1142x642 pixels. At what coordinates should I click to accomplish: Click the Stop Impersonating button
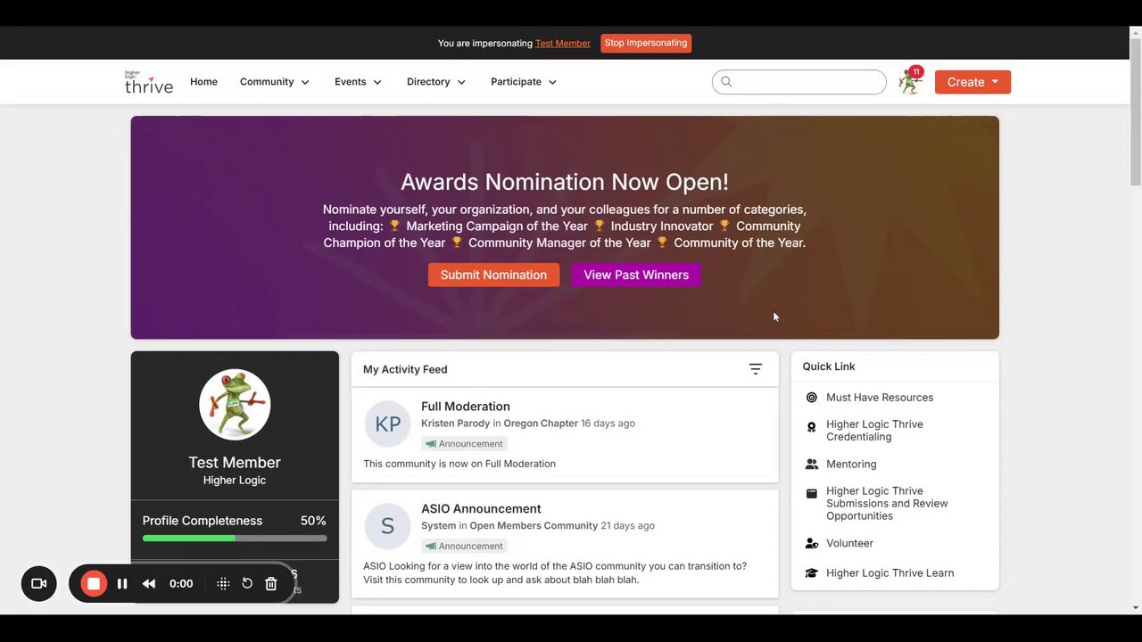click(x=646, y=43)
